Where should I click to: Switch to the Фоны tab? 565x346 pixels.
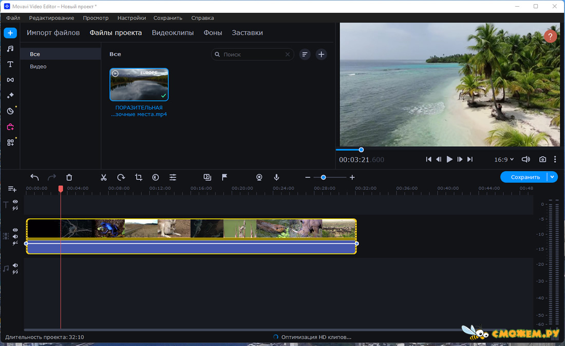pos(213,33)
